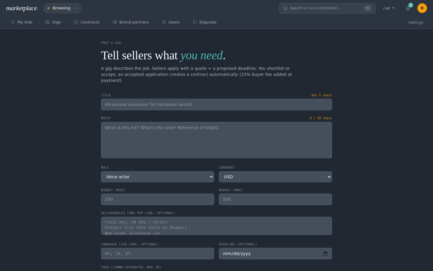Image resolution: width=433 pixels, height=271 pixels.
Task: Click the Gigs briefcase icon
Action: [48, 22]
